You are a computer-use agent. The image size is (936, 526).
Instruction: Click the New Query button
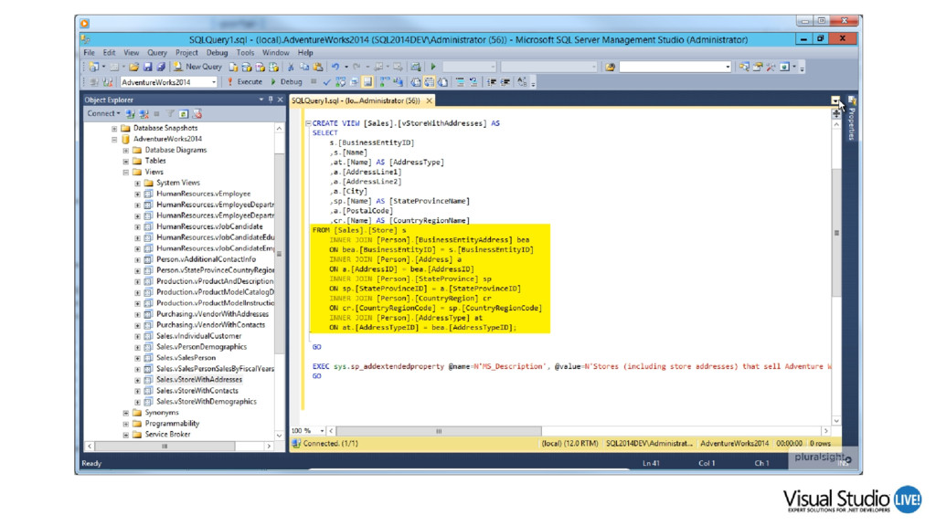tap(197, 67)
